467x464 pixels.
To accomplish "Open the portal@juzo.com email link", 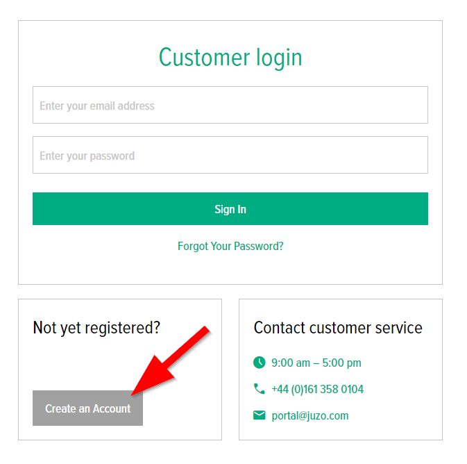I will [309, 415].
